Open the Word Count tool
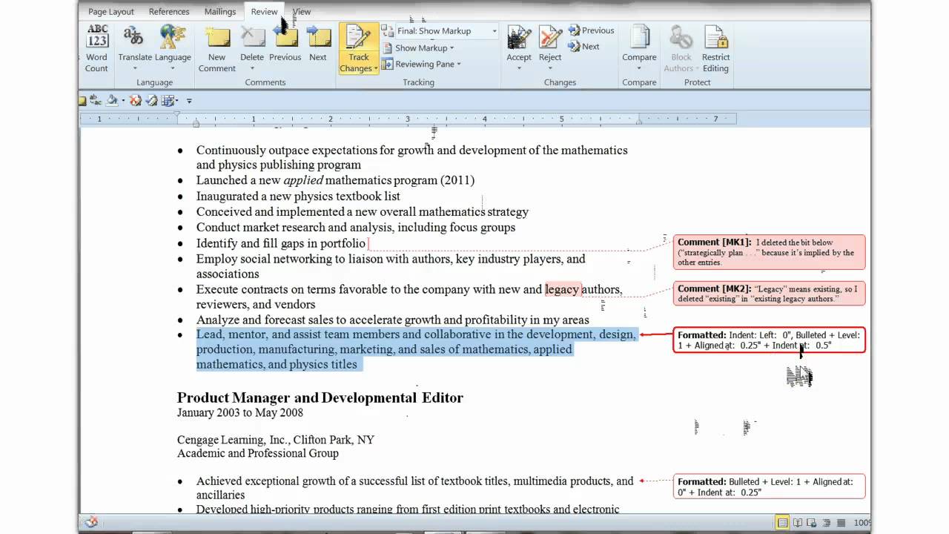949x534 pixels. point(96,49)
